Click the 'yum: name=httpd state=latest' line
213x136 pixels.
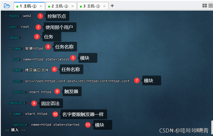point(41,59)
